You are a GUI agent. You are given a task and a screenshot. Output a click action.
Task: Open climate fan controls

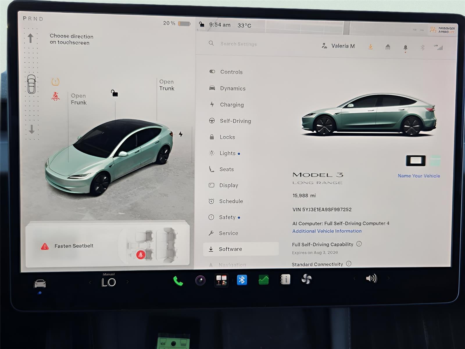point(307,279)
